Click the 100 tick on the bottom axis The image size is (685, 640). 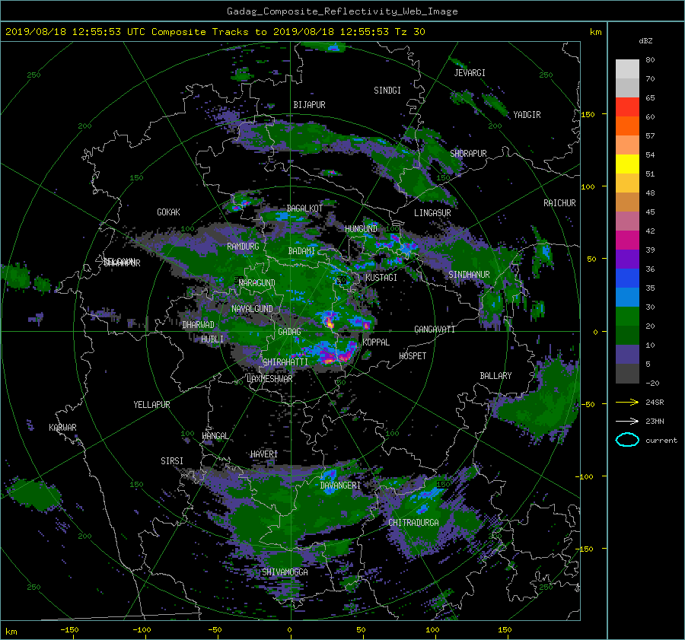click(432, 630)
